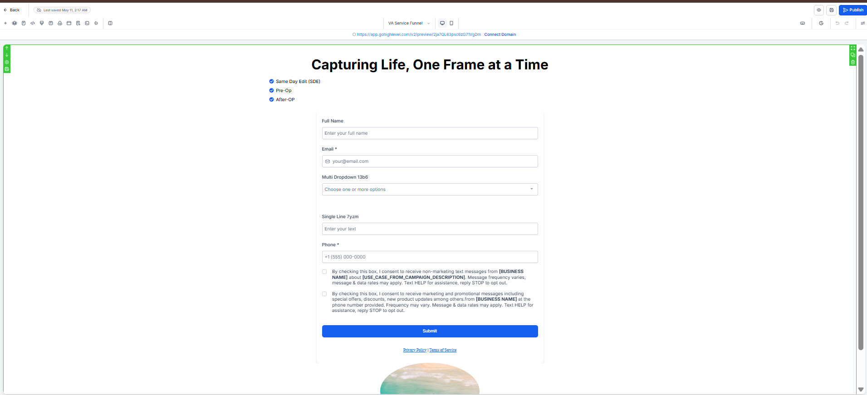This screenshot has width=867, height=395.
Task: Click the Full Name input field
Action: click(x=430, y=133)
